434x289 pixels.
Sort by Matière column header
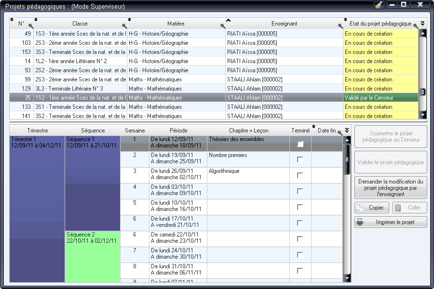(176, 24)
